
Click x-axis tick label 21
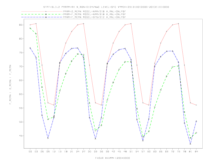point(72,152)
